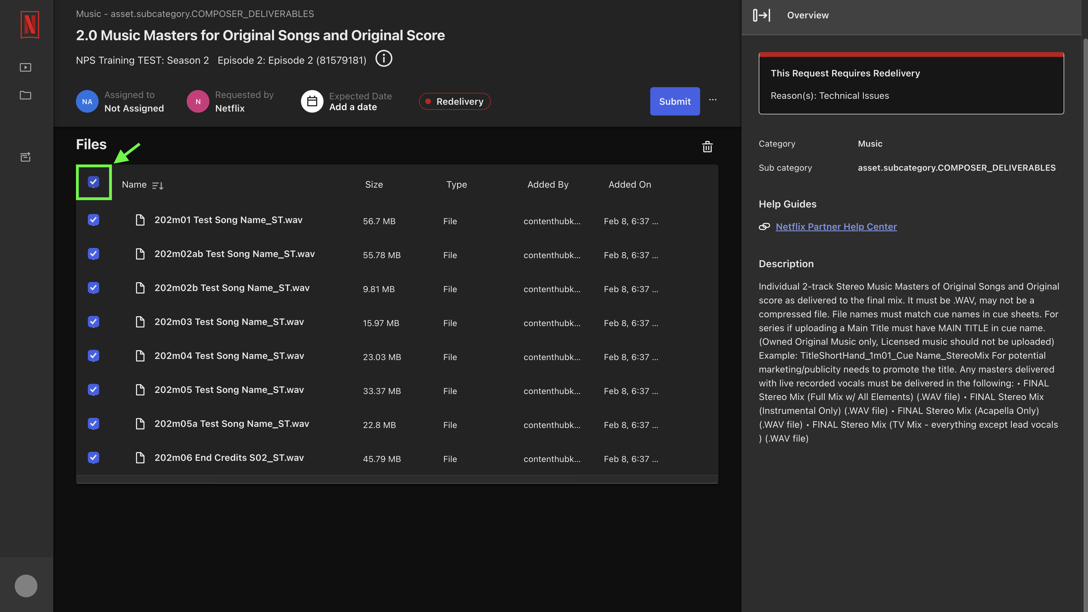Click the 9.81 MB size cell
The height and width of the screenshot is (612, 1088).
(x=379, y=289)
